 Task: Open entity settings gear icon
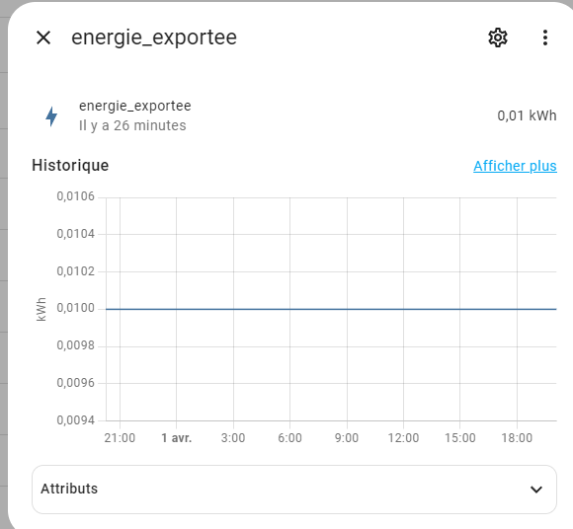pyautogui.click(x=498, y=38)
